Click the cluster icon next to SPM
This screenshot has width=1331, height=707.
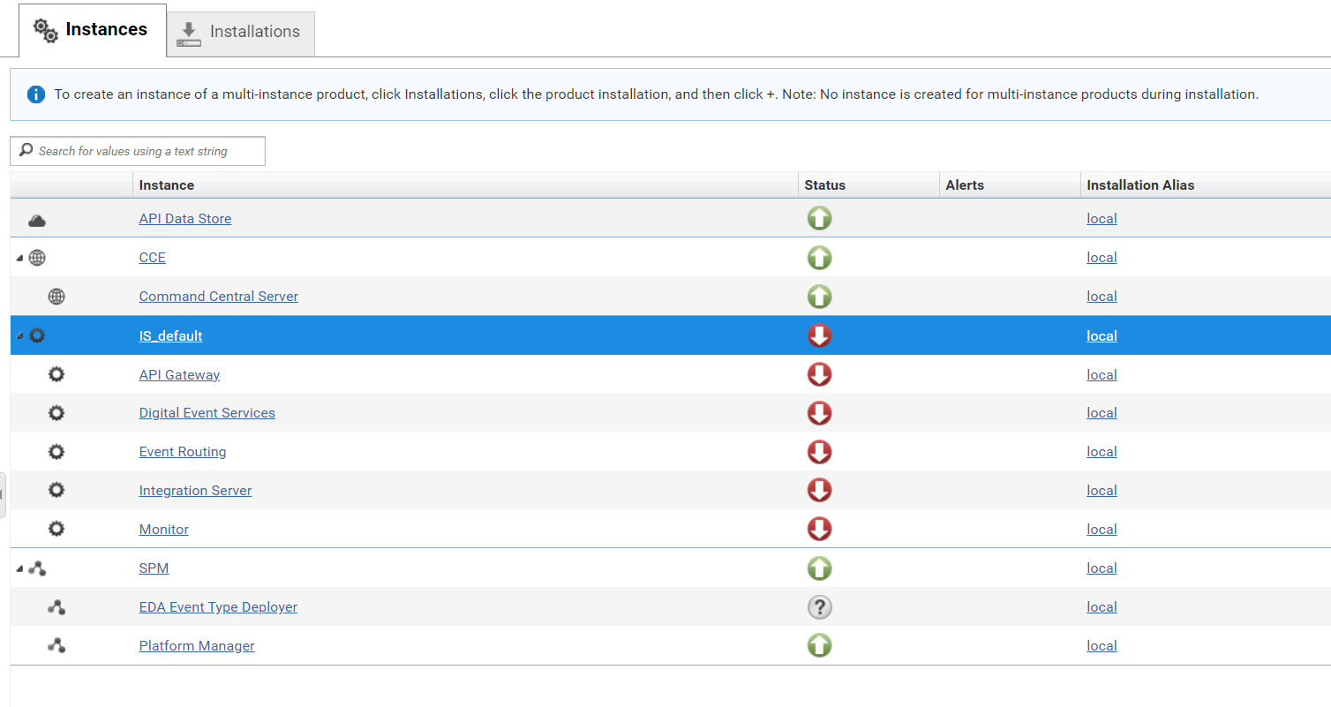37,568
